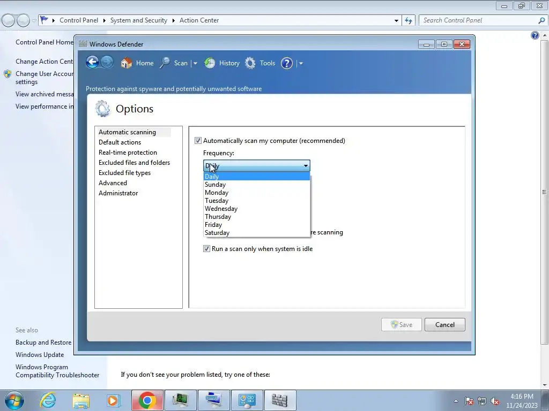Screen dimensions: 549x411
Task: Click the Search Control Panel field
Action: coord(480,20)
